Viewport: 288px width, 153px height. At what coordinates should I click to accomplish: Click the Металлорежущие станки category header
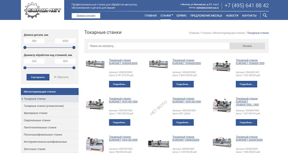50,92
